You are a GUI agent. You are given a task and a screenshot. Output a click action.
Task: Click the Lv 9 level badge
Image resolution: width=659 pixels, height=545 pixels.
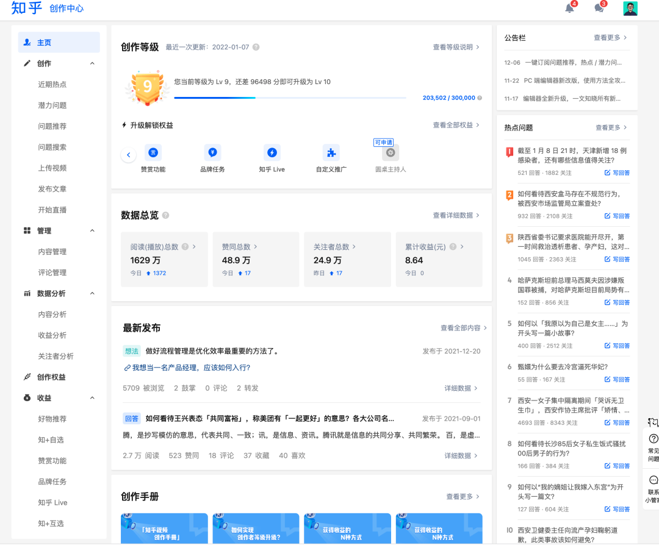point(147,87)
